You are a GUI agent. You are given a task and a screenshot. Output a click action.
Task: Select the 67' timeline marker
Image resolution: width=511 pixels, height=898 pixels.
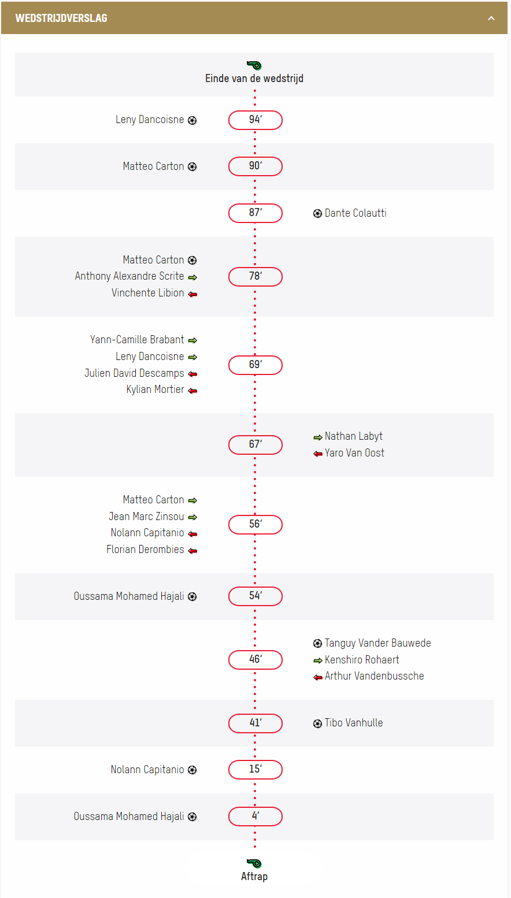point(255,445)
